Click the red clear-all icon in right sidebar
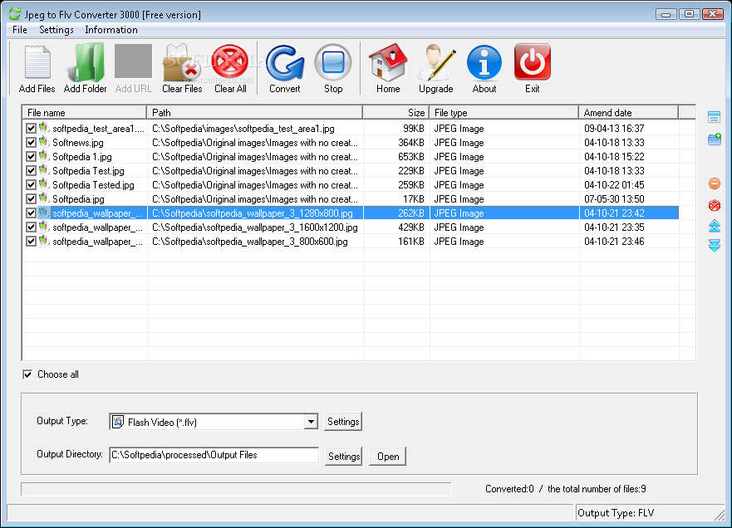The width and height of the screenshot is (732, 528). tap(715, 205)
